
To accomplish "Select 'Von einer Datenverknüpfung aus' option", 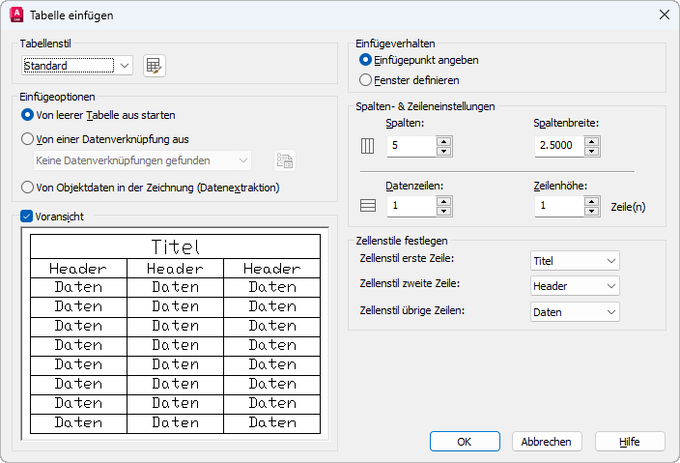I will pyautogui.click(x=28, y=139).
